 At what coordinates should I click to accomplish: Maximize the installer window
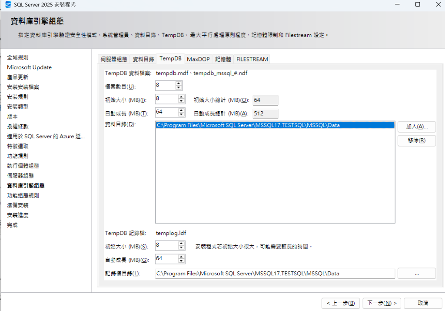(x=418, y=4)
